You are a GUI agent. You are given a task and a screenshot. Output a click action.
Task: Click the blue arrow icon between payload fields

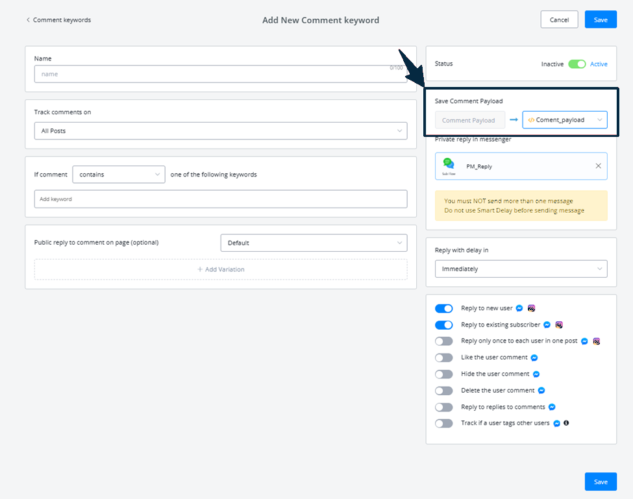click(514, 120)
